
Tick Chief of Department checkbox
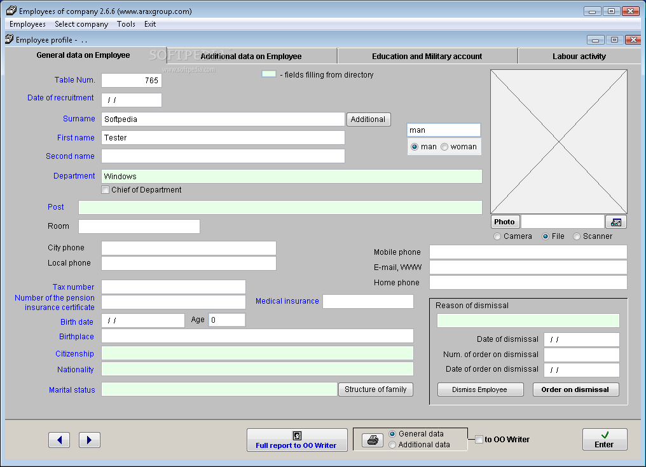click(x=106, y=190)
